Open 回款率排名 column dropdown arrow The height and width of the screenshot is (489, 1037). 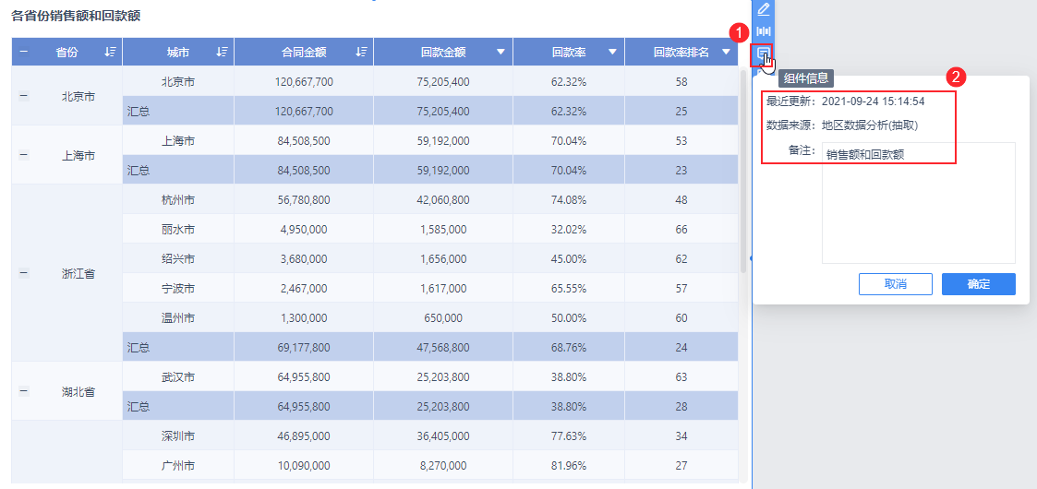(726, 53)
